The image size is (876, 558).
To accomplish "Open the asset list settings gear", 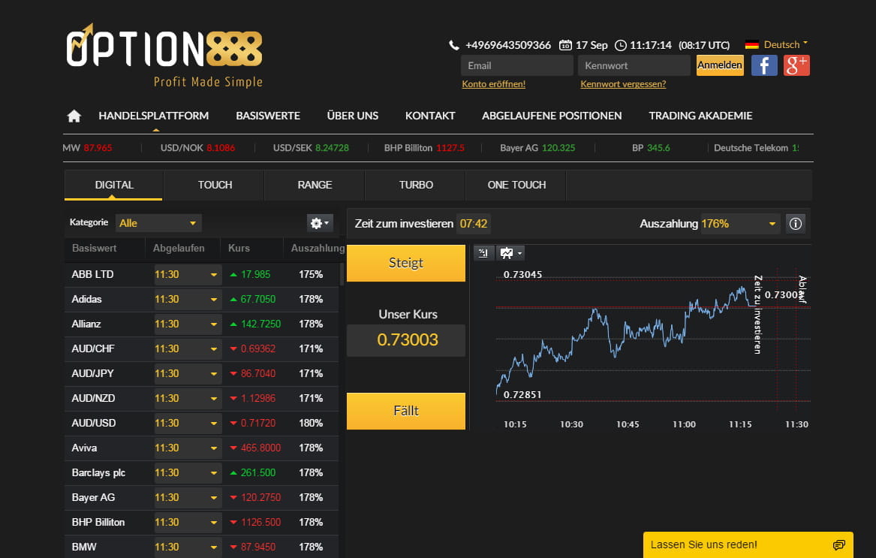I will (x=320, y=223).
